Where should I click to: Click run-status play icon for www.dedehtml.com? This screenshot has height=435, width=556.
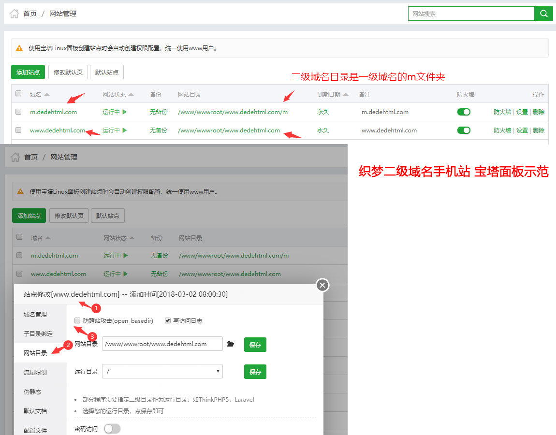point(125,130)
